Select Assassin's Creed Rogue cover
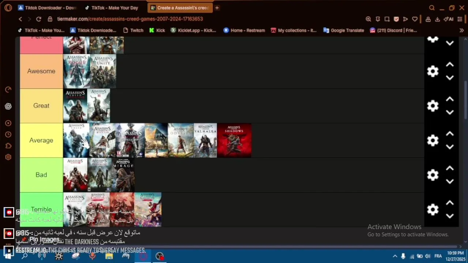Screen dimensions: 468x263 76,71
